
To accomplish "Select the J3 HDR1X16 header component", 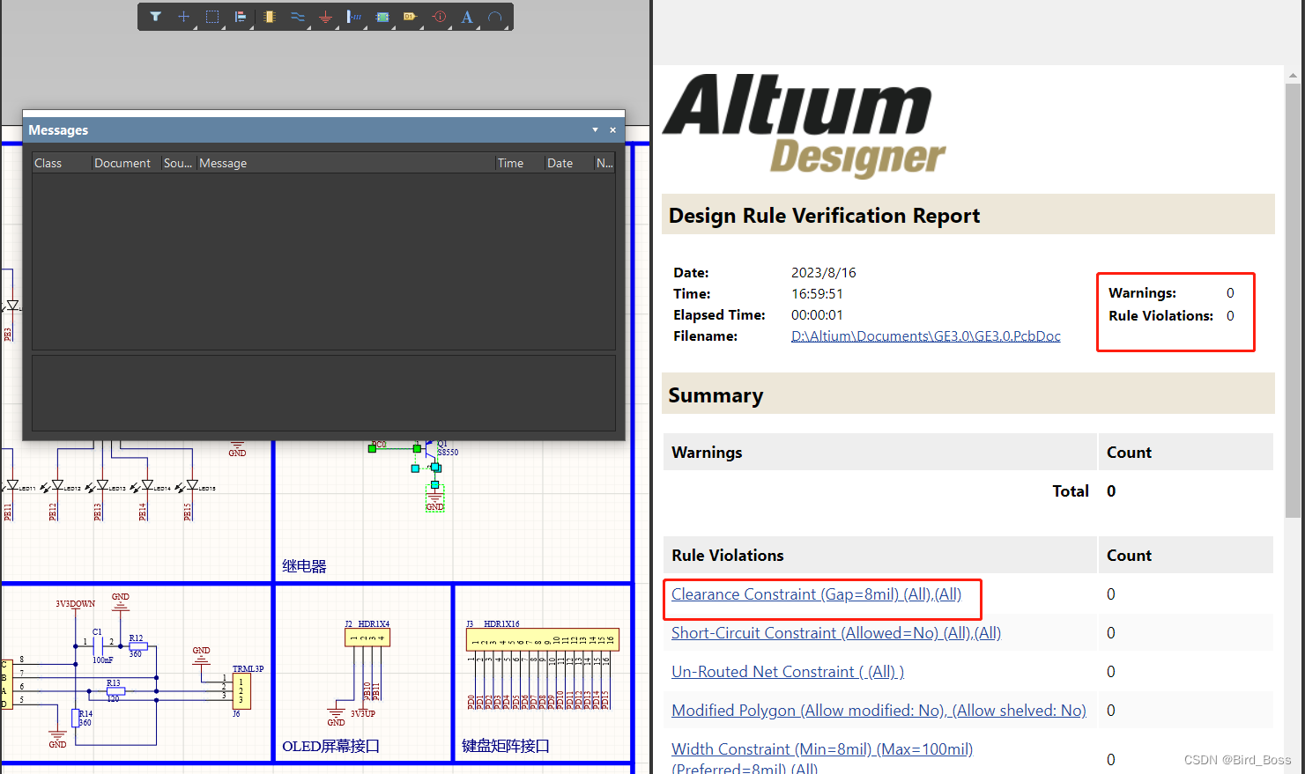I will point(542,639).
